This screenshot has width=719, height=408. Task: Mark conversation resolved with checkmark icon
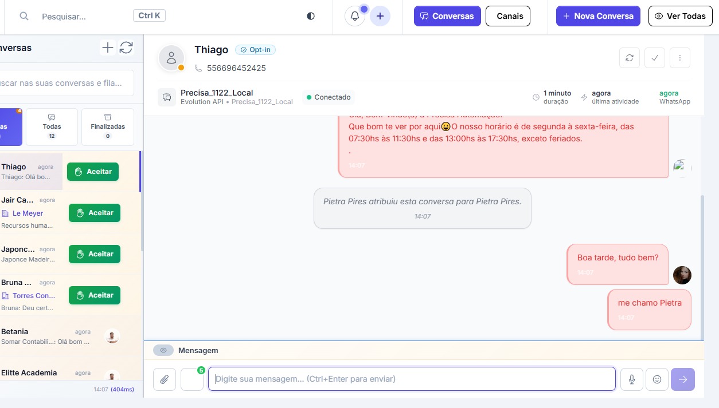654,58
